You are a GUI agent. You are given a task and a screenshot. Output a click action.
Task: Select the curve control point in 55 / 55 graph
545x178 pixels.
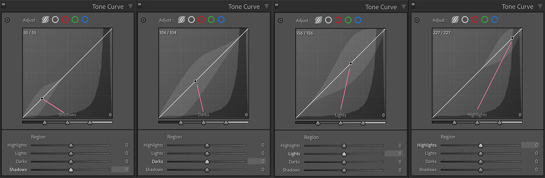click(42, 99)
